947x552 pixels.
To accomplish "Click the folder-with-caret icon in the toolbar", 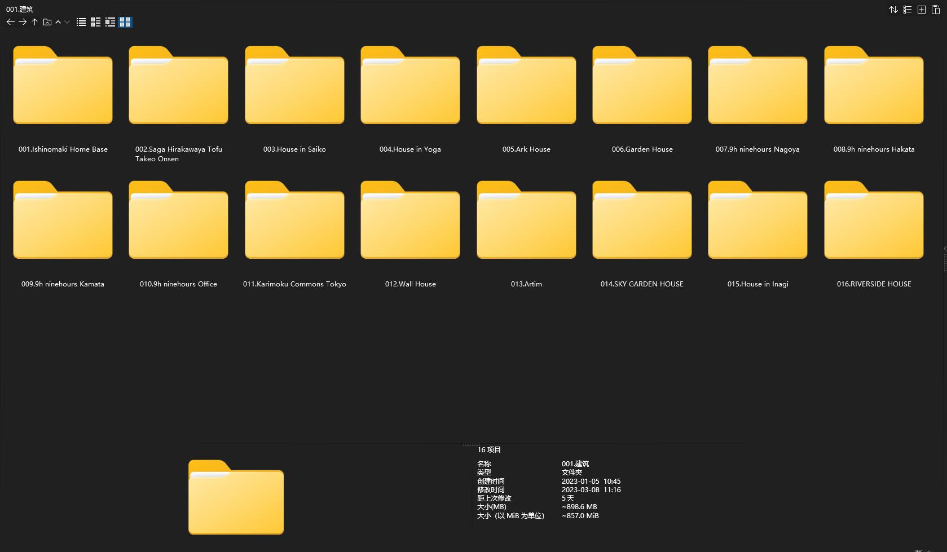I will pos(47,22).
